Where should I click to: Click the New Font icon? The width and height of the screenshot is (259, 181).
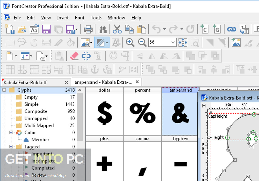pyautogui.click(x=10, y=29)
